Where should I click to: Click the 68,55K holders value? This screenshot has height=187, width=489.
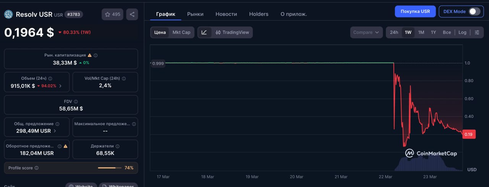[x=105, y=153]
